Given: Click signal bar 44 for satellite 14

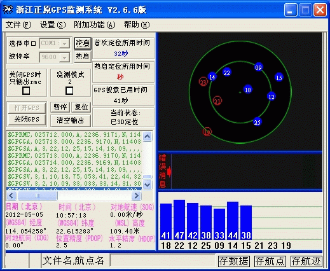Looking at the screenshot, I should pyautogui.click(x=233, y=221).
